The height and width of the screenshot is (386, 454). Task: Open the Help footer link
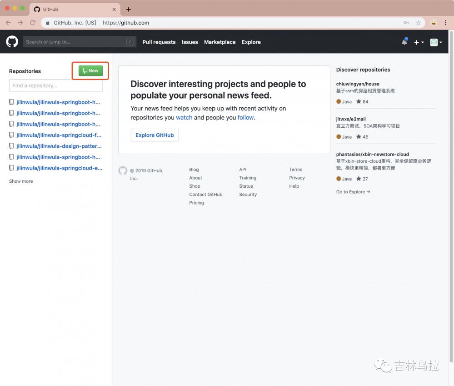294,186
